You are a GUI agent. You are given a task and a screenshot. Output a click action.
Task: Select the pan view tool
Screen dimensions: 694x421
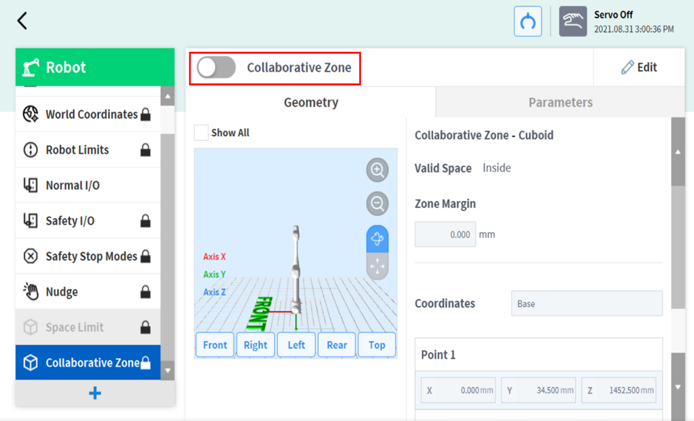377,266
